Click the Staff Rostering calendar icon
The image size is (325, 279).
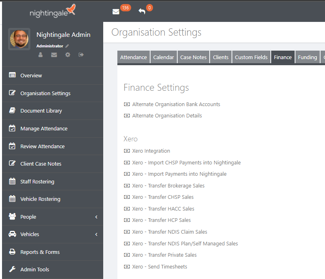[x=12, y=181]
